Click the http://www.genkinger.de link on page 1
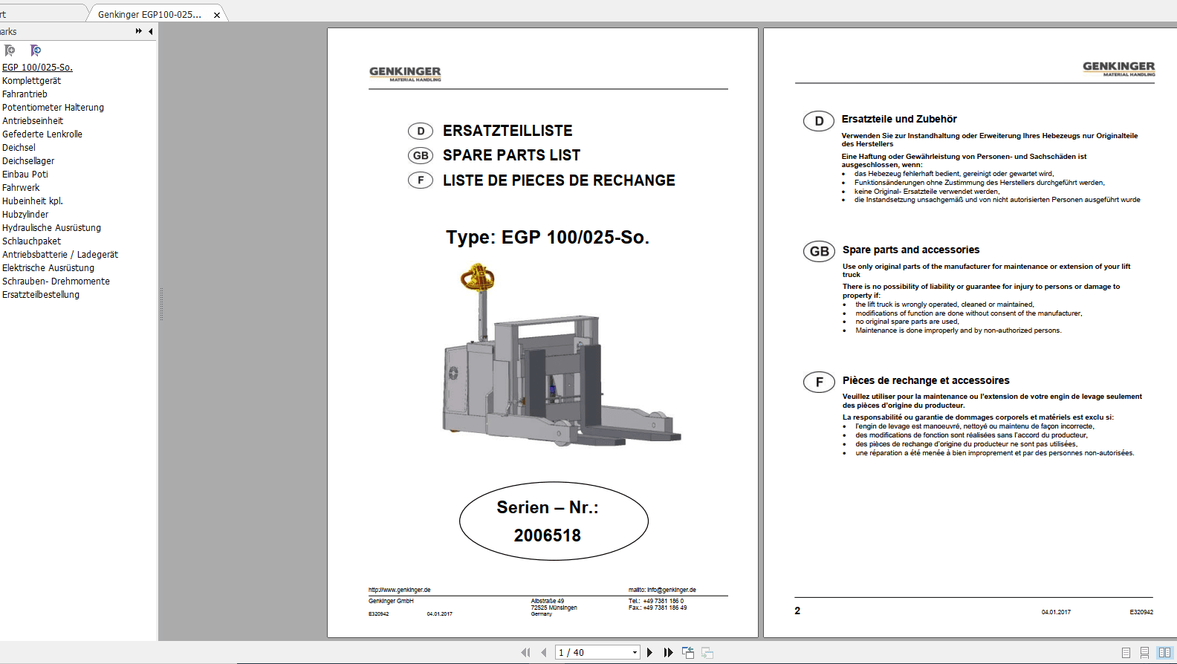This screenshot has width=1177, height=664. pyautogui.click(x=399, y=590)
